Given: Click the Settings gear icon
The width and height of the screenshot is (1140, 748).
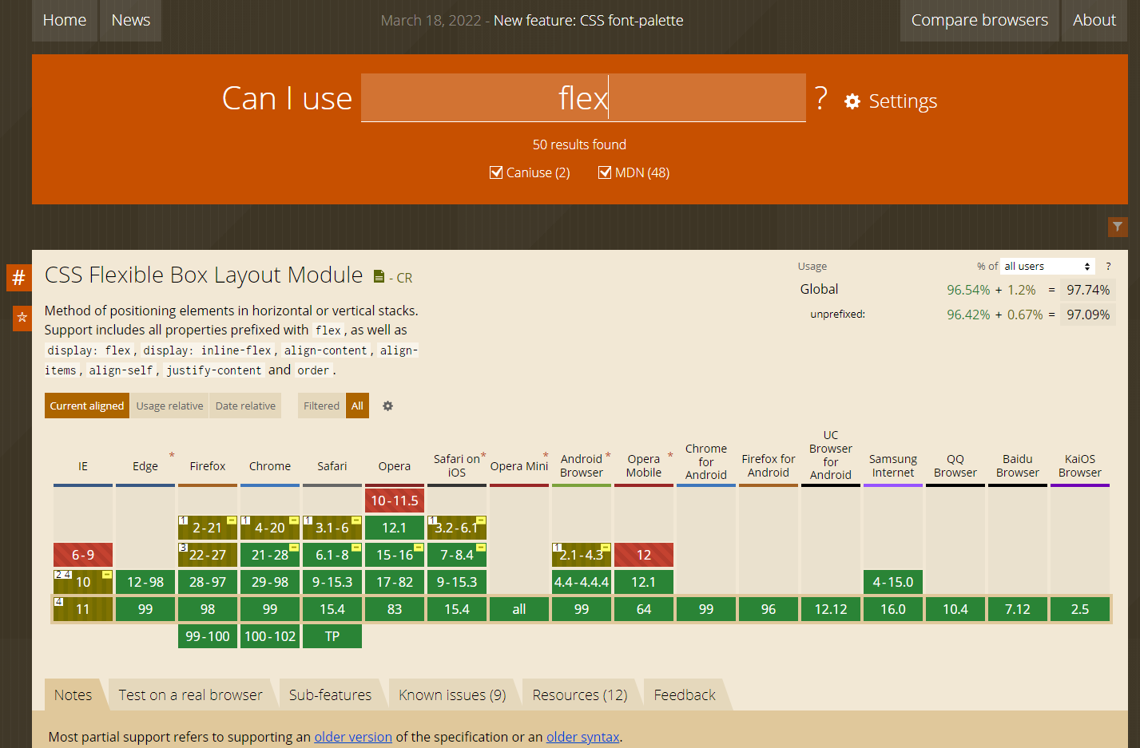Looking at the screenshot, I should click(852, 101).
